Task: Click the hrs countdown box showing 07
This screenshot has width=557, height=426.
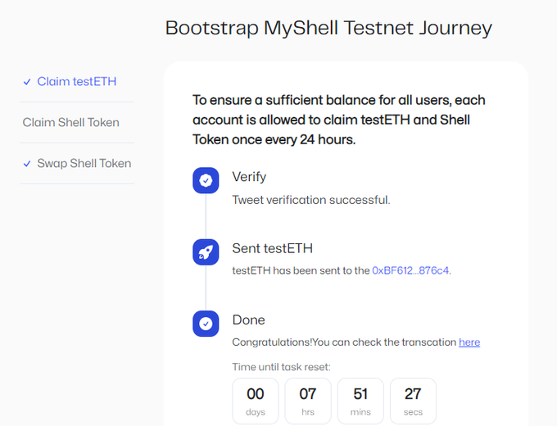Action: point(308,401)
